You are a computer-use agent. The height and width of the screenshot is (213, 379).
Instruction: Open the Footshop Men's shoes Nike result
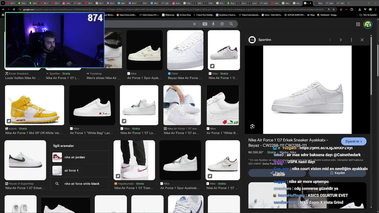click(x=103, y=78)
